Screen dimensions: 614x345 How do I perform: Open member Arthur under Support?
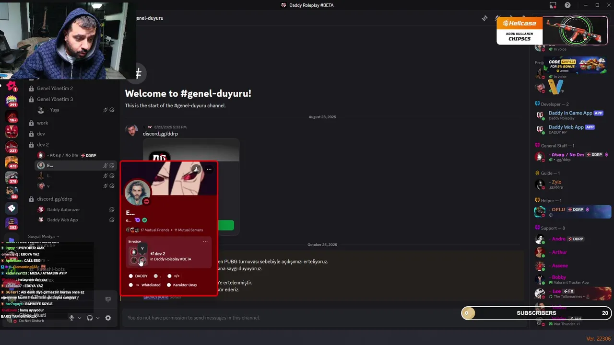click(x=572, y=252)
